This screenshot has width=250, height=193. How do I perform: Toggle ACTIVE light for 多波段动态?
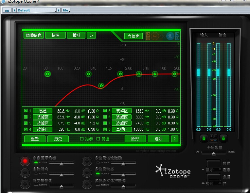tap(98, 174)
